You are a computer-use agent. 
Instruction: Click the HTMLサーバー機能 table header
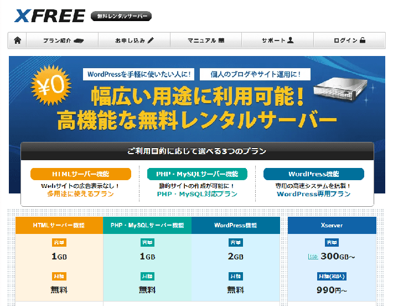pyautogui.click(x=59, y=225)
